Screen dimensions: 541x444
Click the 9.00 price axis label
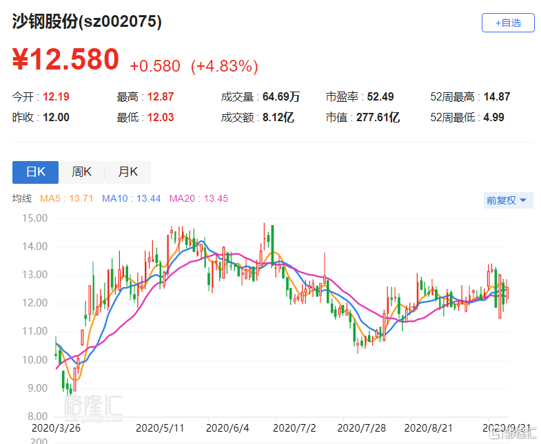tap(38, 388)
